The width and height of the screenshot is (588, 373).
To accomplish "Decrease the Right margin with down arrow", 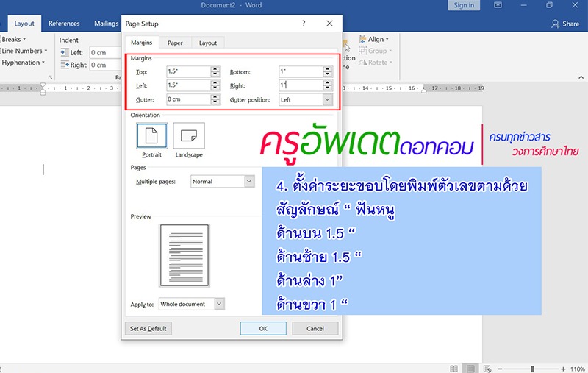I will tap(327, 88).
